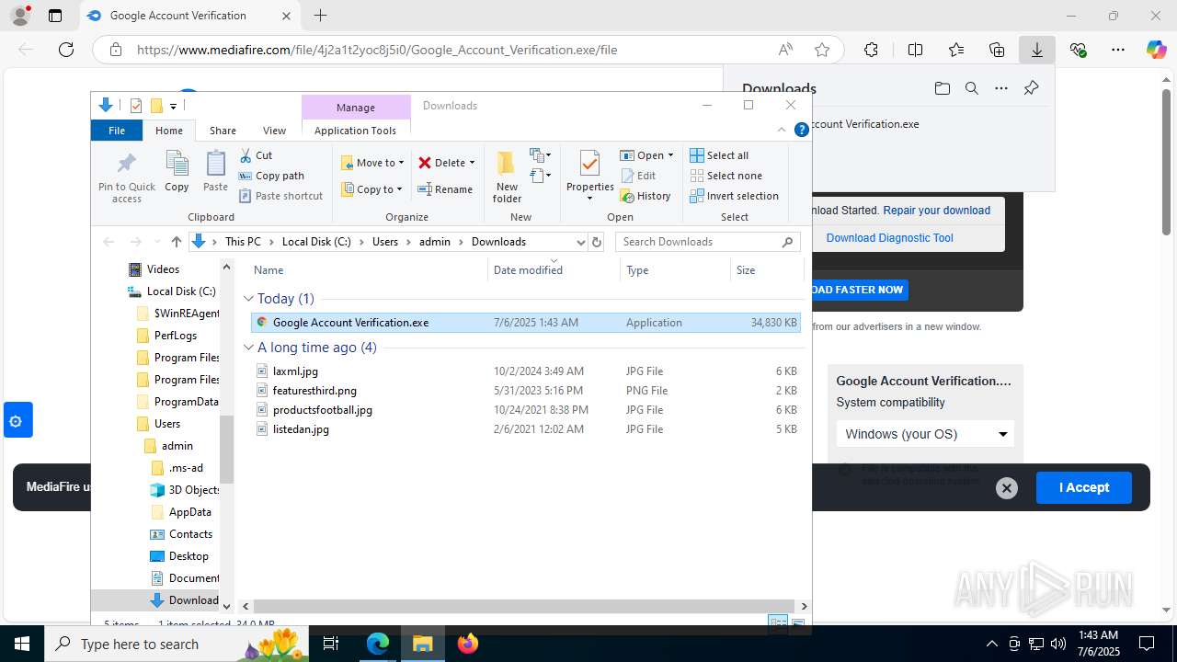Collapse A long time ago group

pos(248,348)
